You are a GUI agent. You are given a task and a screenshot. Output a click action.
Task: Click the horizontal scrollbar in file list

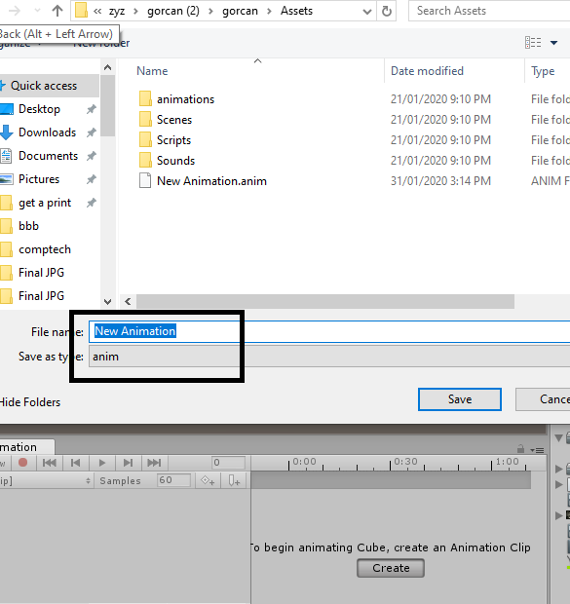point(324,302)
